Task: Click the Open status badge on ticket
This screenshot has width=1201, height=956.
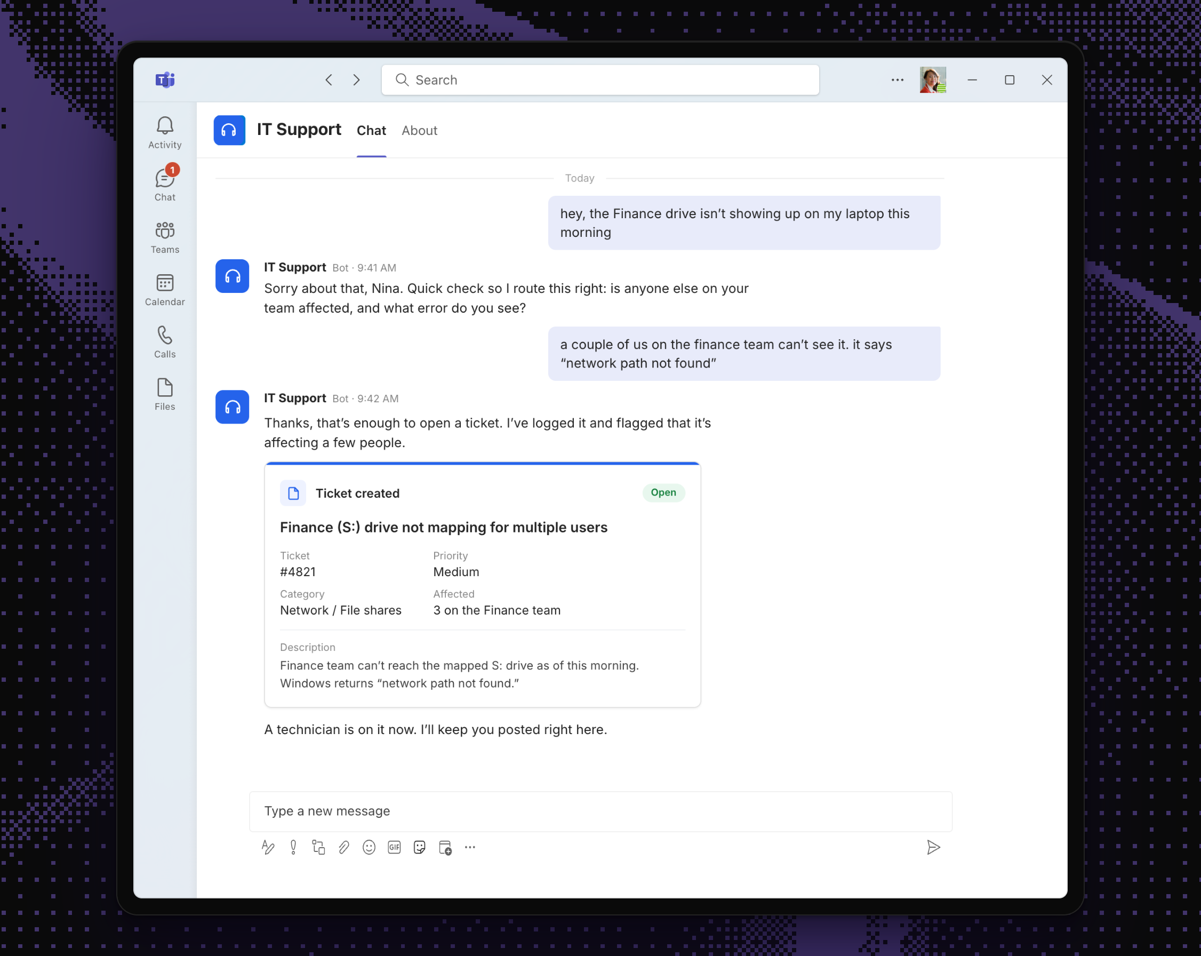Action: (x=663, y=492)
